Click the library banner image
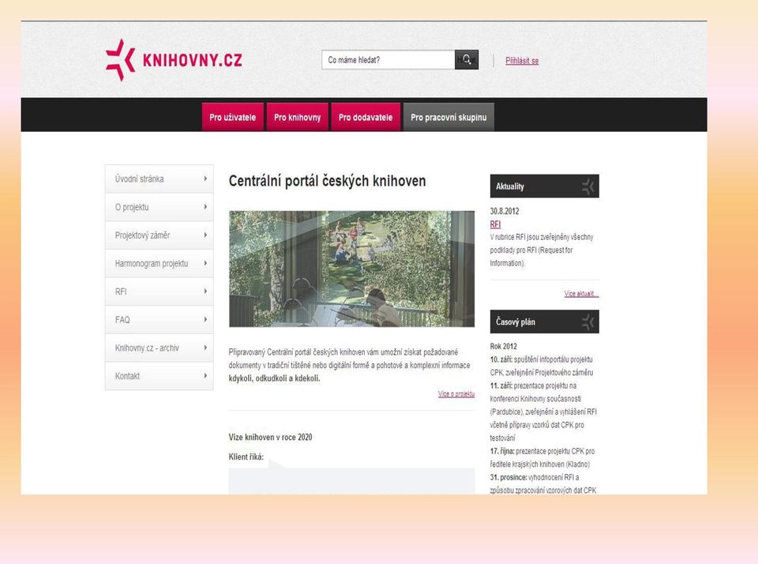Screen dimensions: 758x564 click(351, 269)
